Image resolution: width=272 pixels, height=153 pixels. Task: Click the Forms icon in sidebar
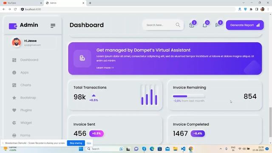point(14,135)
